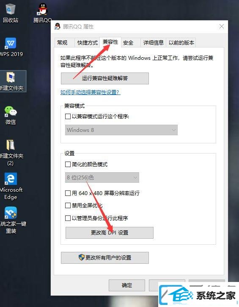The height and width of the screenshot is (307, 239).
Task: Click the 更改高 DPI 设置 button
Action: (x=109, y=233)
